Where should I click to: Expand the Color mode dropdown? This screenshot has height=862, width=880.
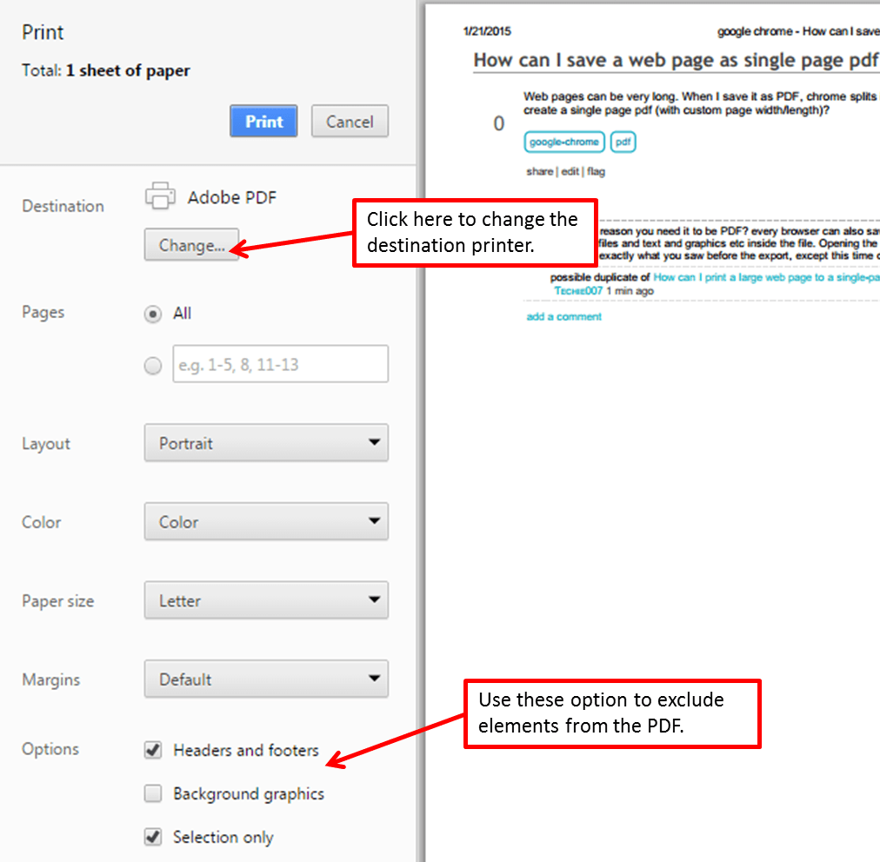point(266,522)
